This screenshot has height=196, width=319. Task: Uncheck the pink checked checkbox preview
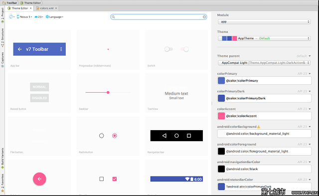pyautogui.click(x=115, y=179)
